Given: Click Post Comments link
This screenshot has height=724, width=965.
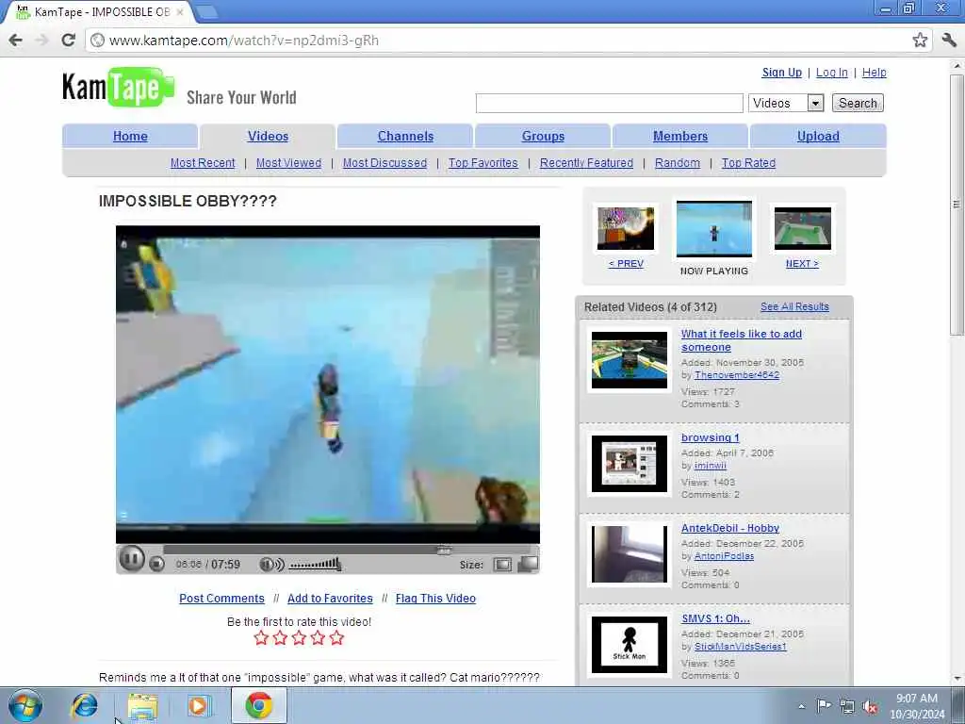Looking at the screenshot, I should coord(221,598).
